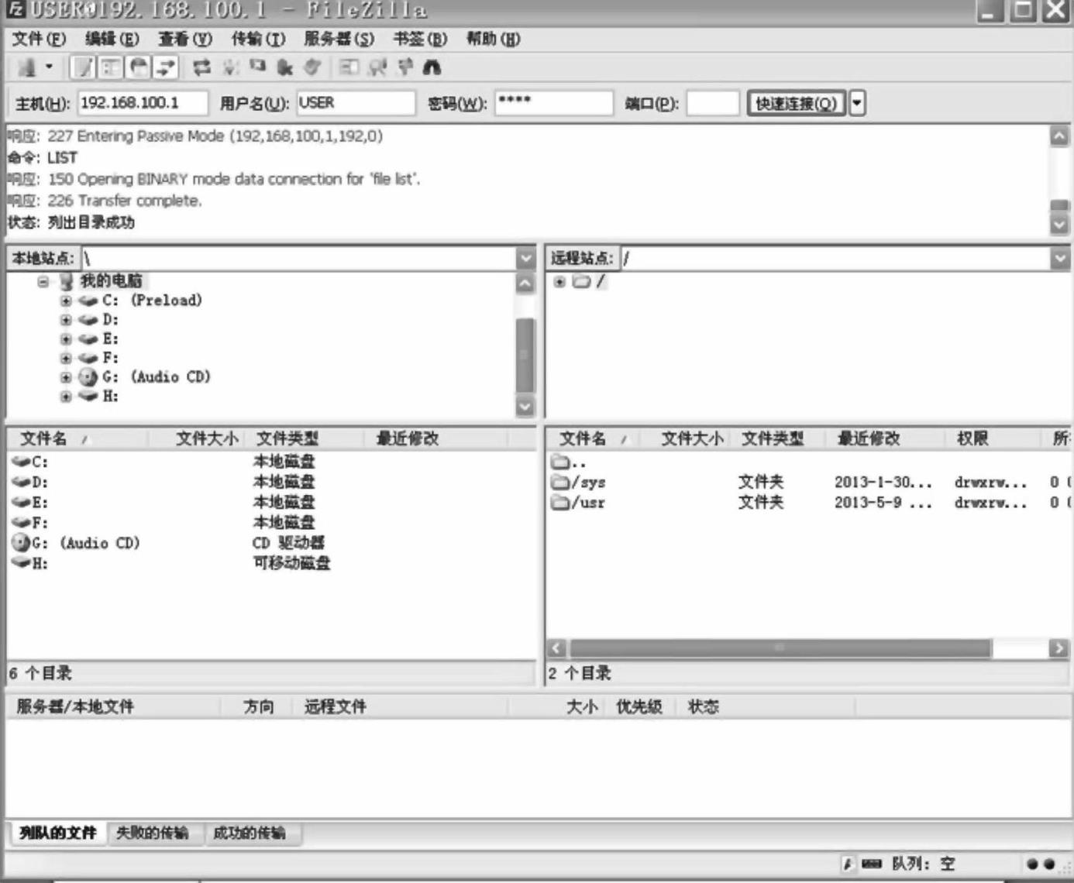
Task: Click the E: drive icon in local file list
Action: pyautogui.click(x=21, y=502)
